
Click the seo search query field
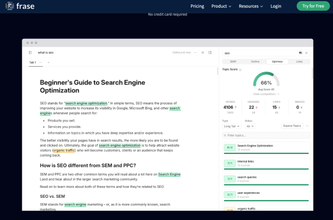coord(266,53)
